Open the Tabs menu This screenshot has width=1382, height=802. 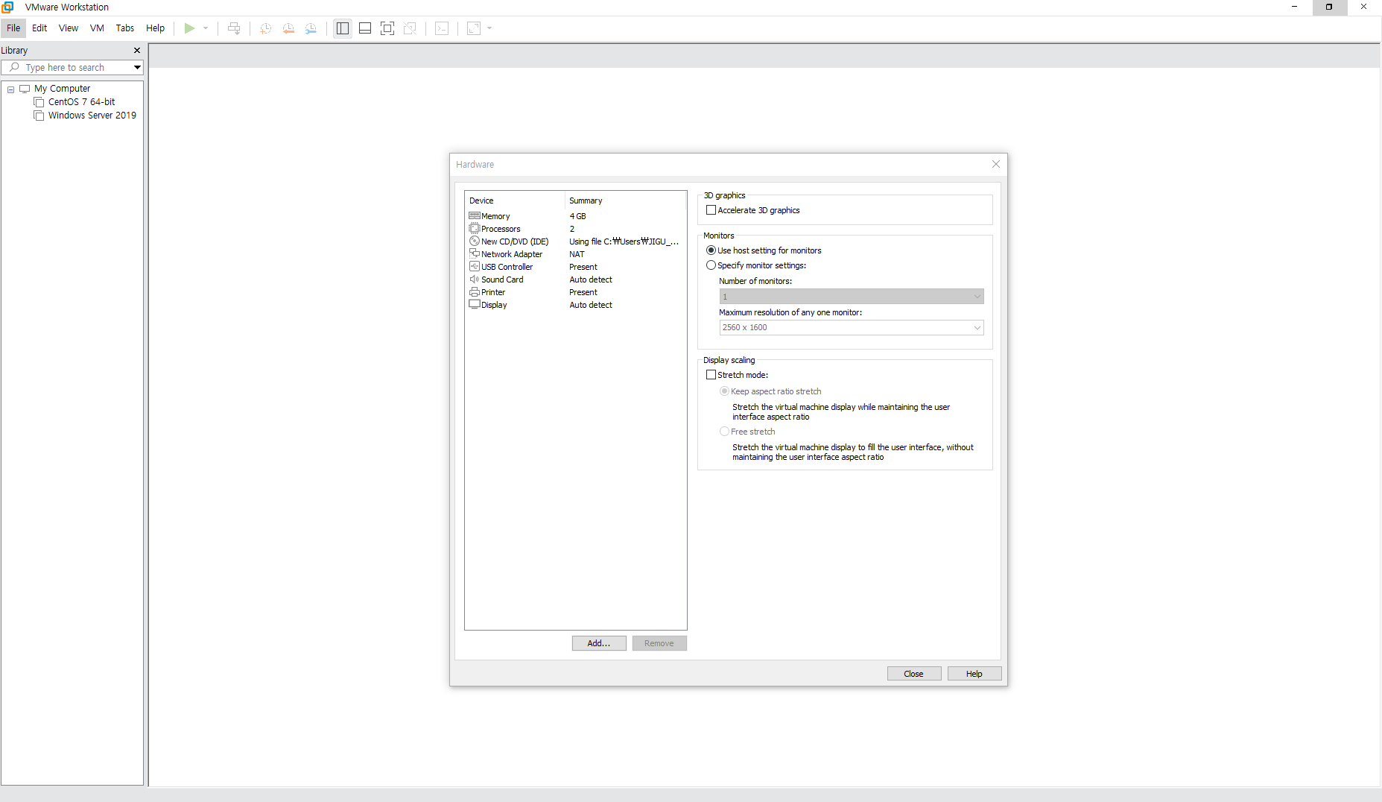tap(125, 28)
